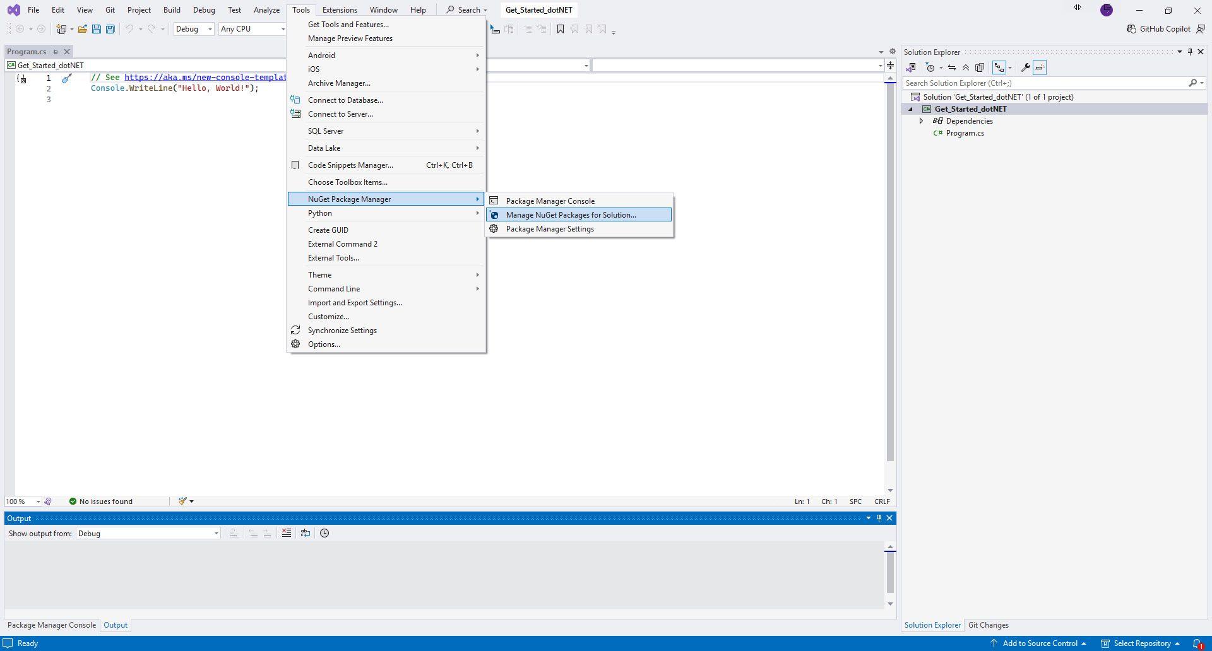Switch to the Package Manager Console tab
This screenshot has height=651, width=1212.
(x=52, y=625)
